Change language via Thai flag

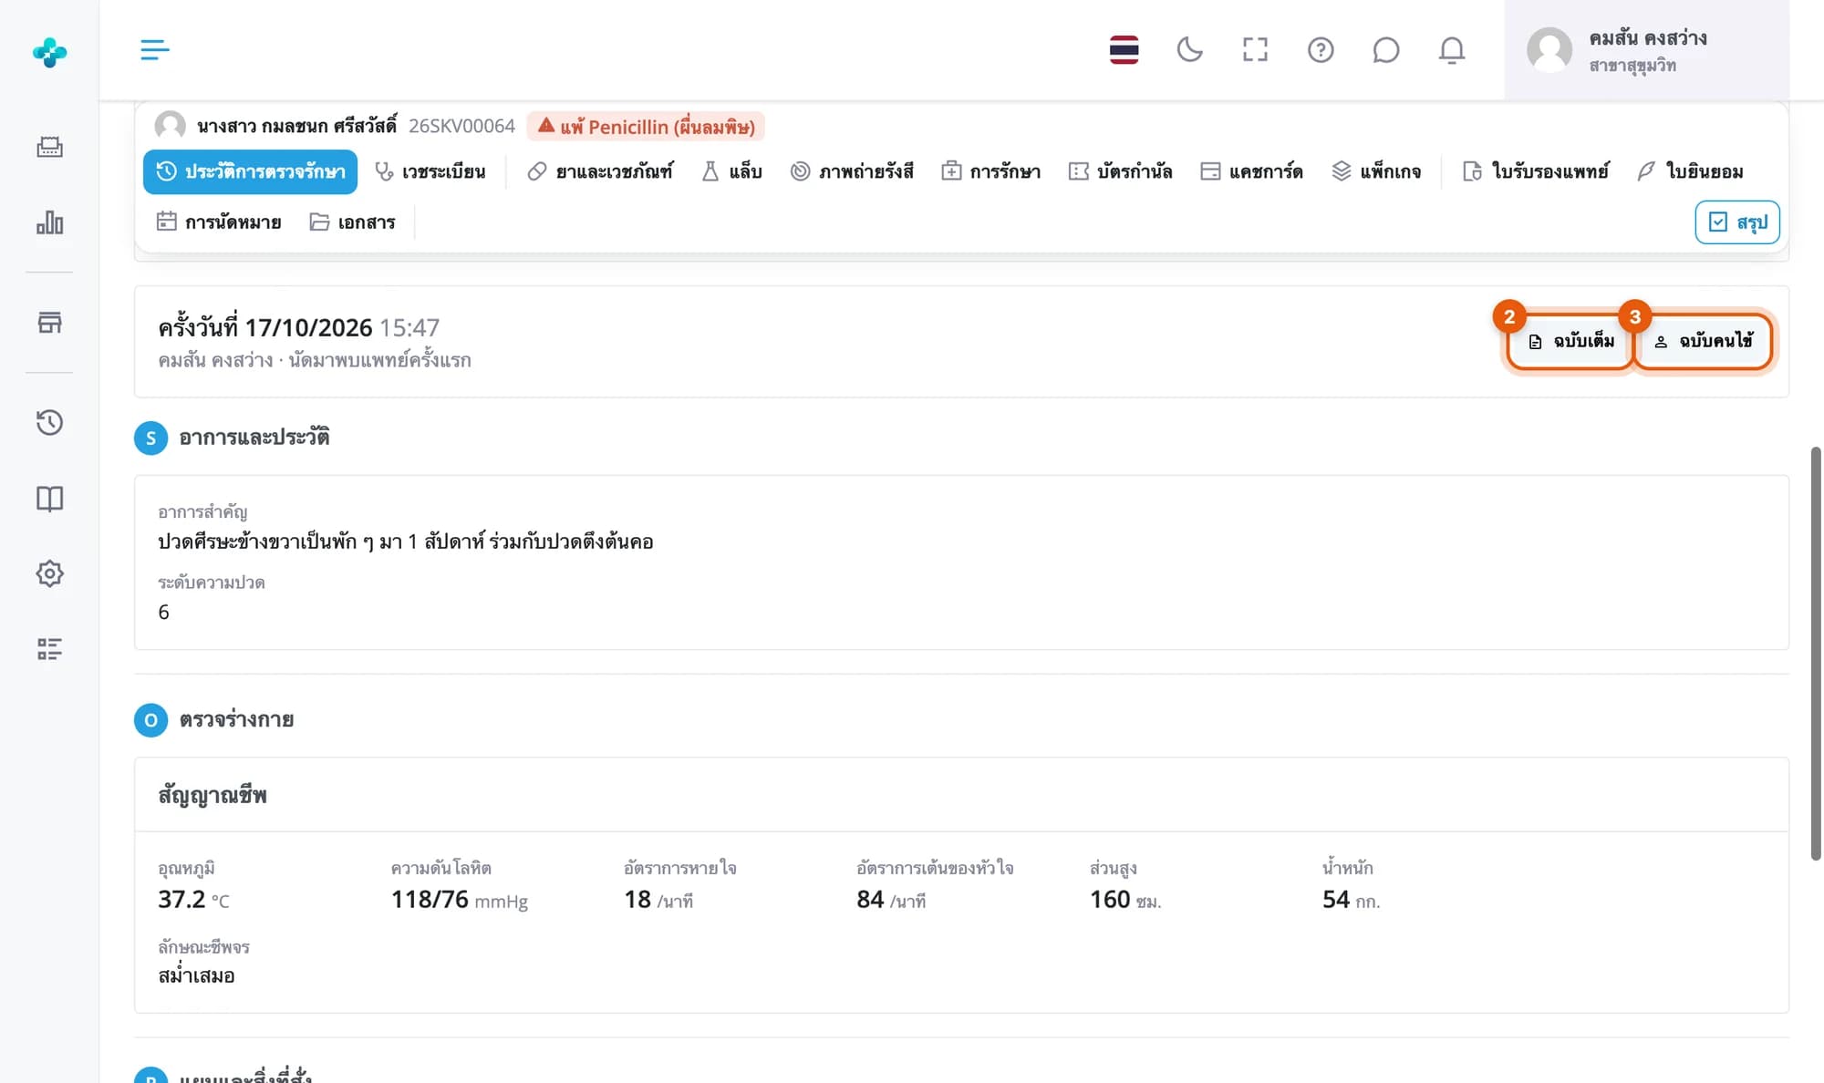pos(1124,49)
